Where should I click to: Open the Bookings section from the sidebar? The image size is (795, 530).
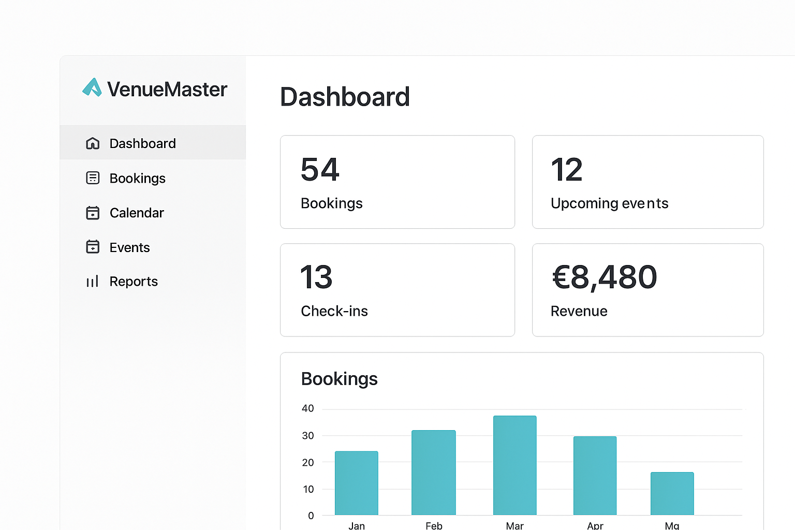coord(137,178)
